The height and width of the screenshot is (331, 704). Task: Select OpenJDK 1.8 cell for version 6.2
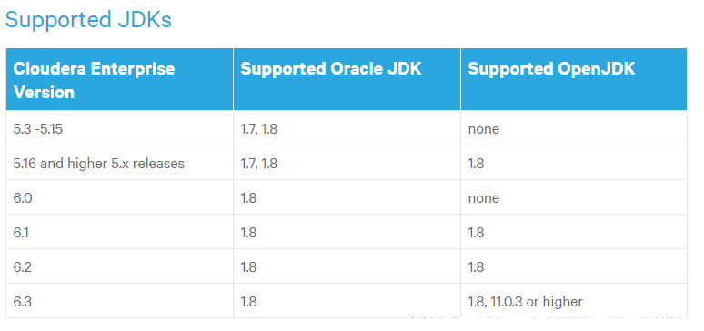[574, 266]
